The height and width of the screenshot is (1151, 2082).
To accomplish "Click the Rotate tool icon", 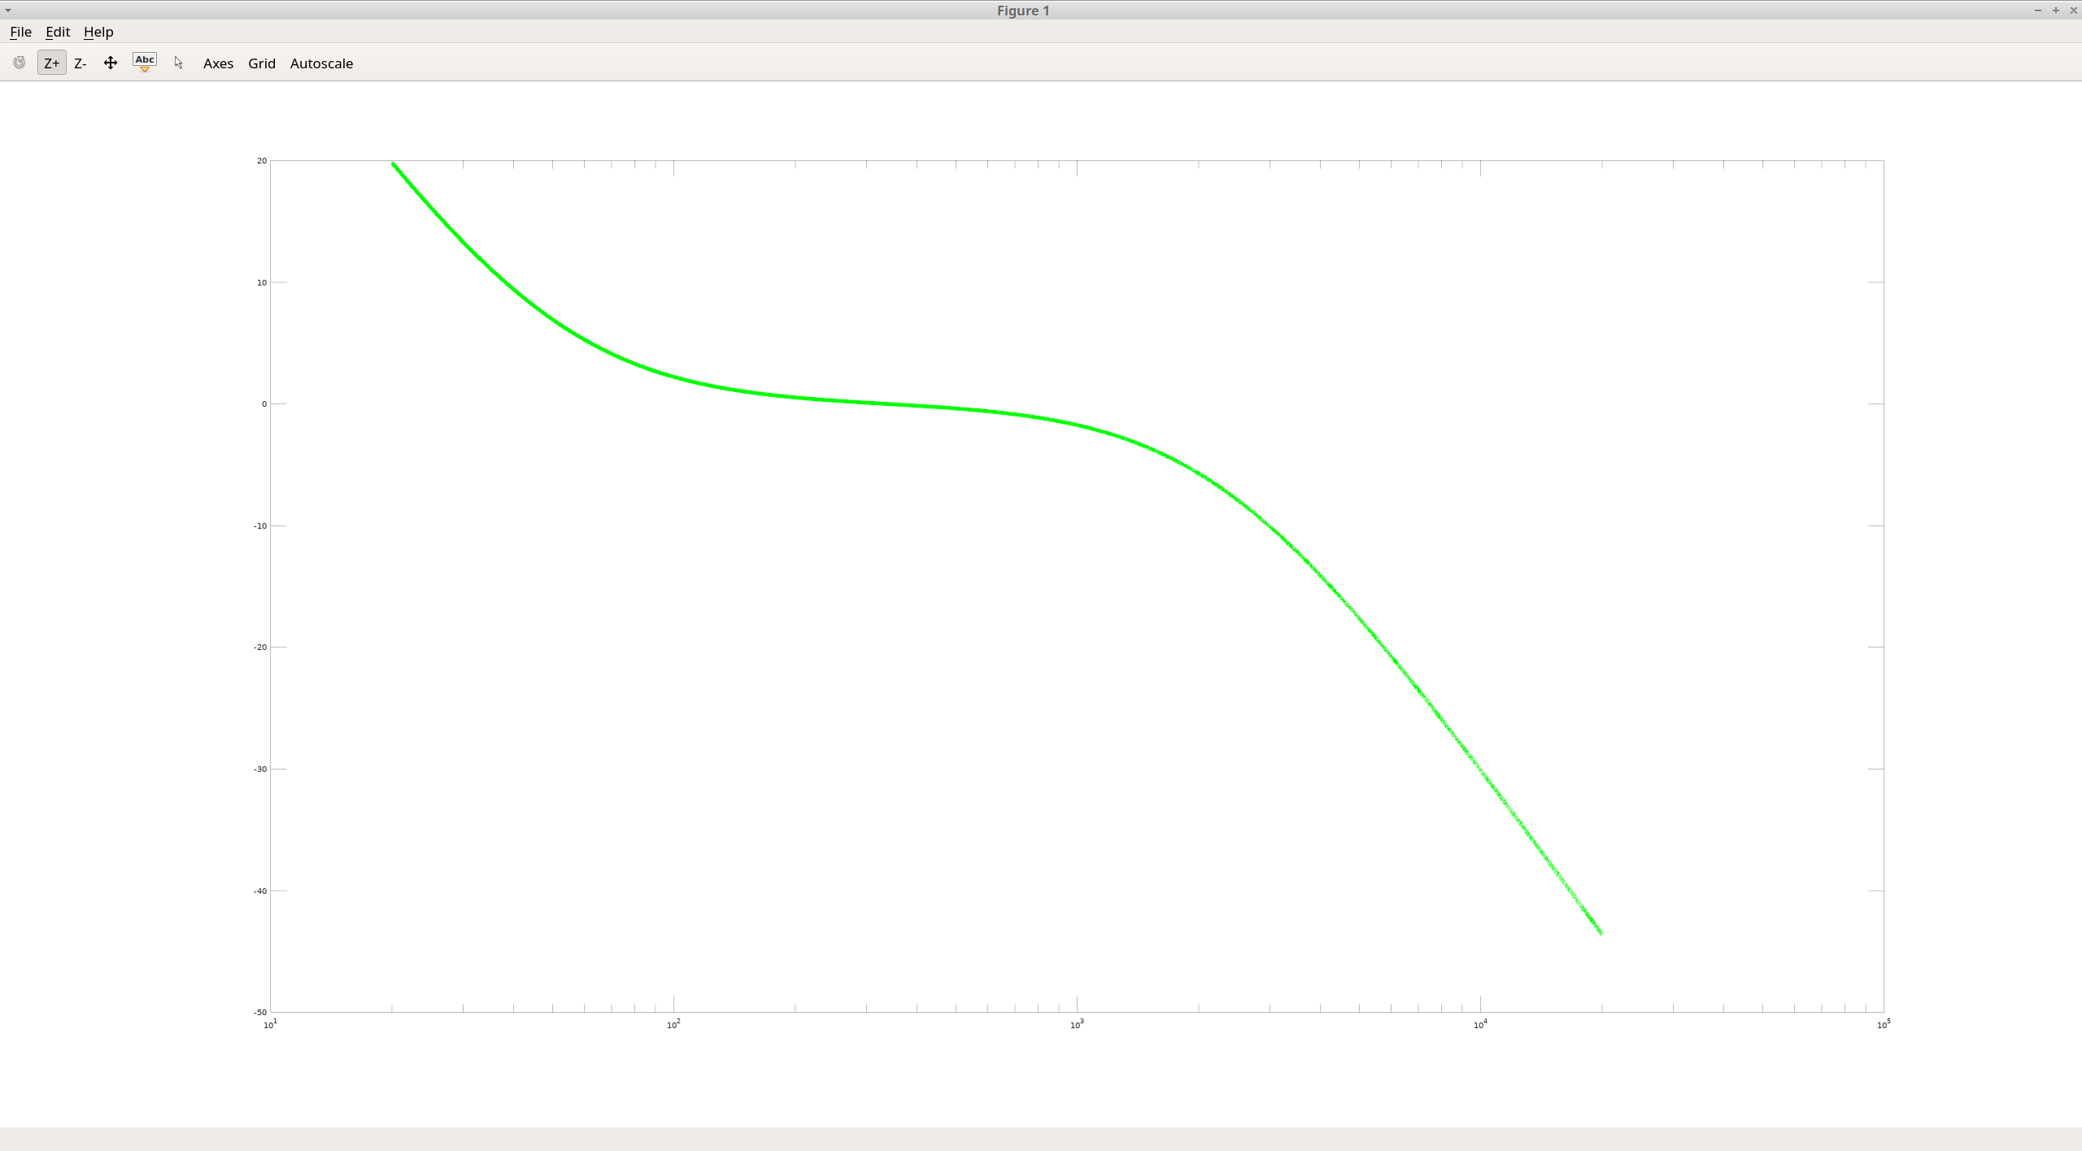I will tap(19, 63).
